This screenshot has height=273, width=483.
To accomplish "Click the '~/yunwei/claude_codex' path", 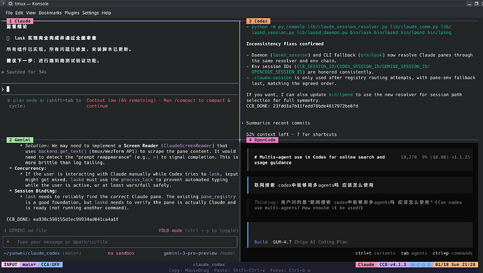I will 32,253.
